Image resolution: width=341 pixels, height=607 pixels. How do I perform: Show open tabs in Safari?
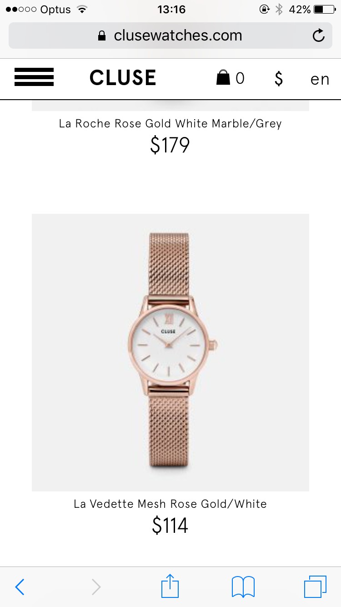(x=315, y=587)
